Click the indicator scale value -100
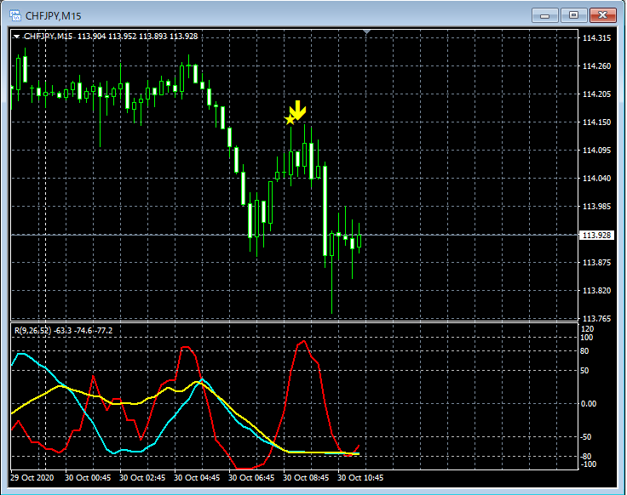The image size is (627, 495). point(588,464)
